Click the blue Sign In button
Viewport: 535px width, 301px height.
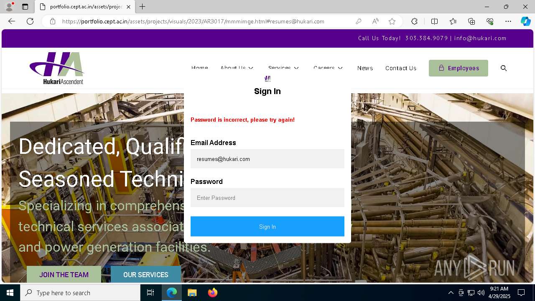pos(267,227)
